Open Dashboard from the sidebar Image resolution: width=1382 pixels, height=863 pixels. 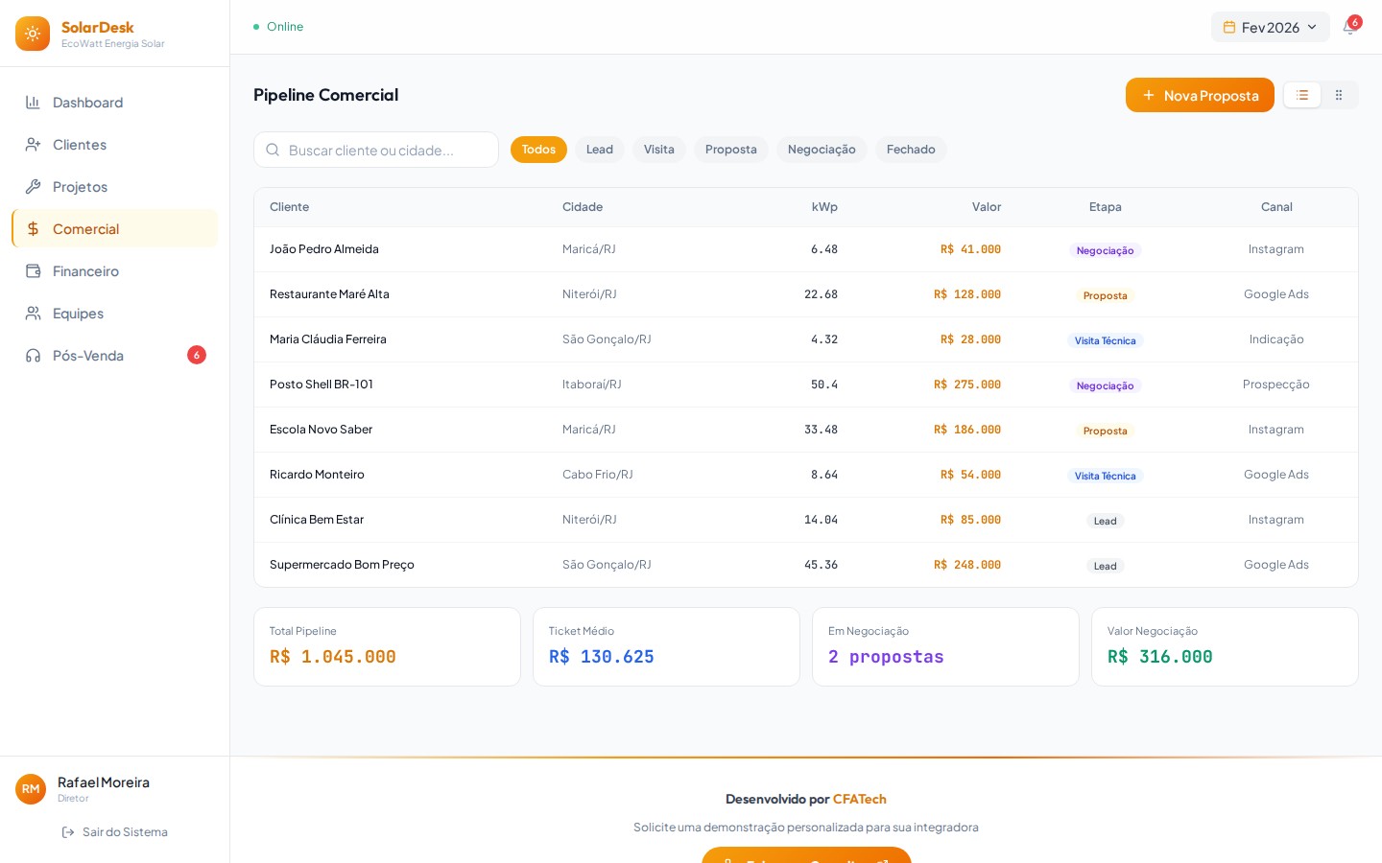[87, 103]
